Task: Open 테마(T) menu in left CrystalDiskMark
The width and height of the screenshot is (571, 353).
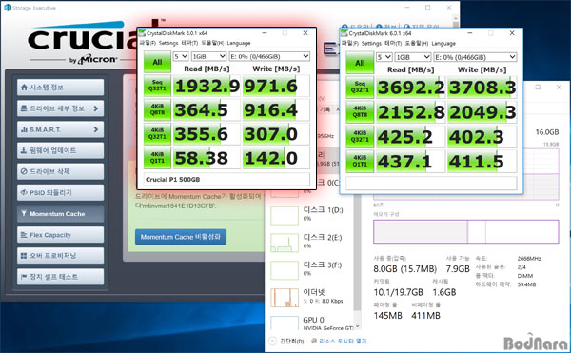Action: (x=189, y=43)
